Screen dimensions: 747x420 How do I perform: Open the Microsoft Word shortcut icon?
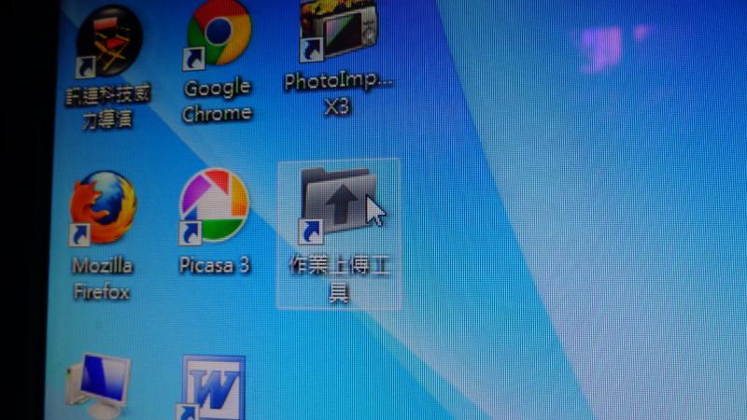tap(212, 387)
